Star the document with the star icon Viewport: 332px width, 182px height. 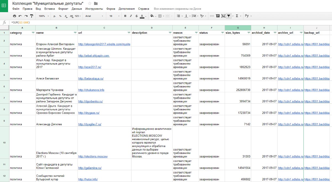tap(90, 3)
